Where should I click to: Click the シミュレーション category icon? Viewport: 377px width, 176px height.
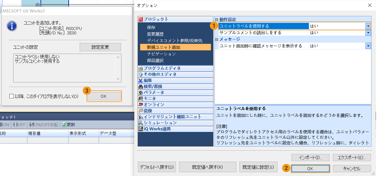(x=141, y=123)
